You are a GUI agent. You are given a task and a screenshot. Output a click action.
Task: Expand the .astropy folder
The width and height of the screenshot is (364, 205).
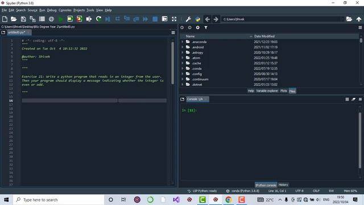[x=183, y=52]
